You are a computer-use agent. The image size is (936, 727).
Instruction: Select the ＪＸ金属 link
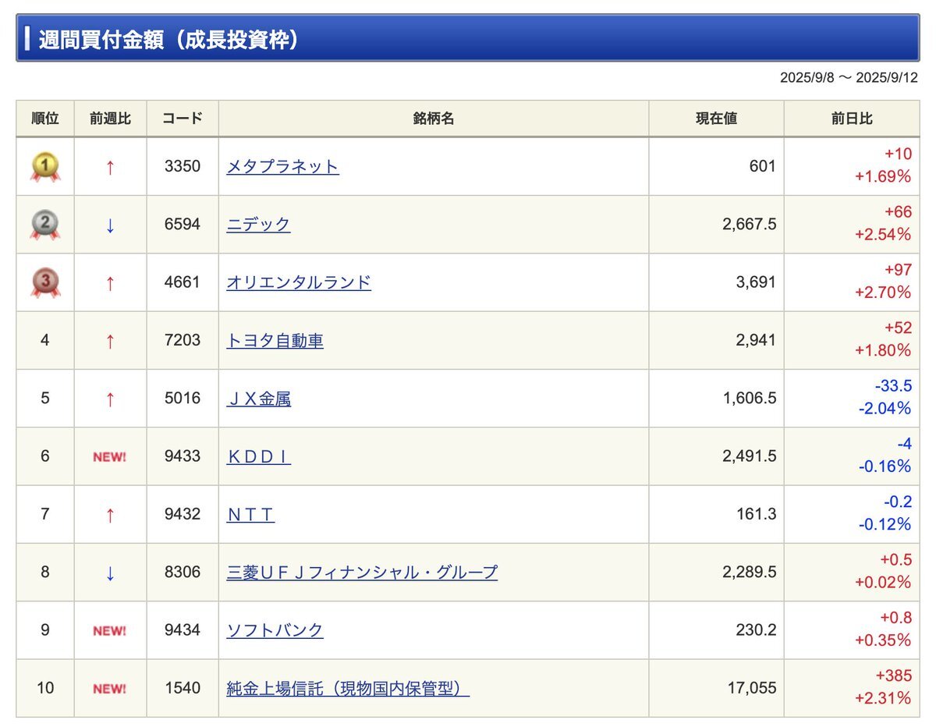(x=258, y=399)
